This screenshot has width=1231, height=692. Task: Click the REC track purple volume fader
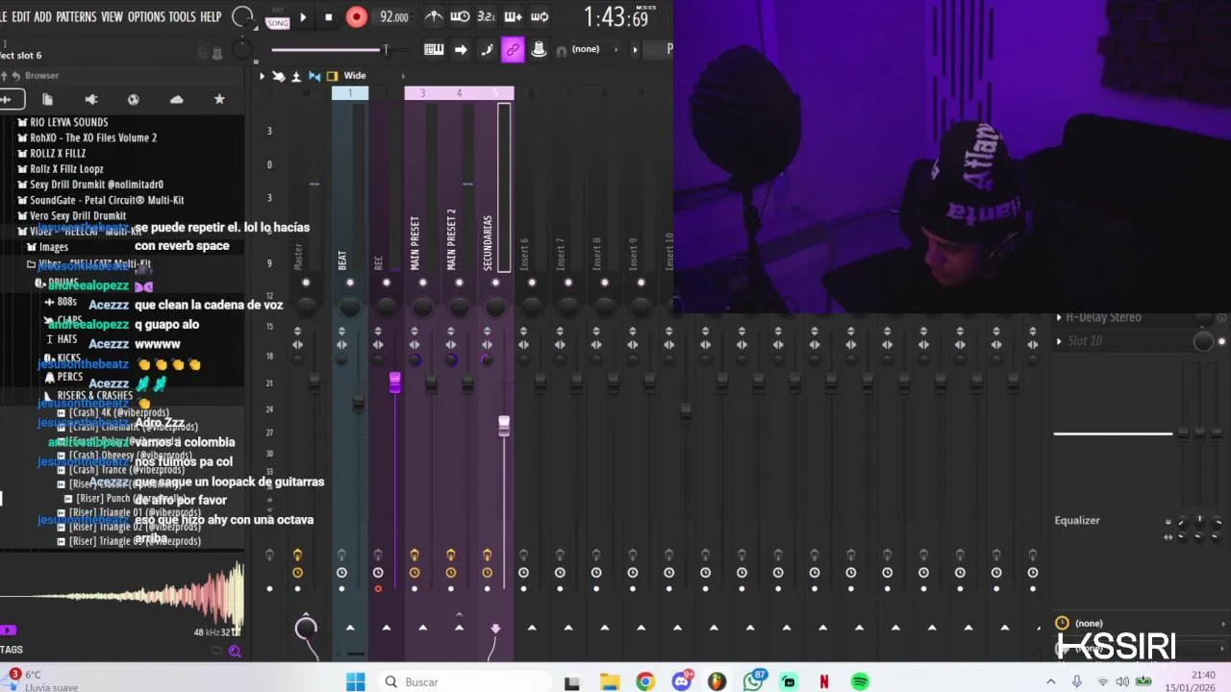coord(394,382)
